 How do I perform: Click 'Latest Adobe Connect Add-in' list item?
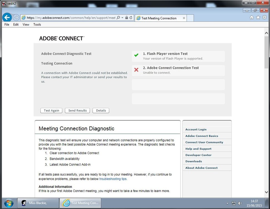coord(70,164)
